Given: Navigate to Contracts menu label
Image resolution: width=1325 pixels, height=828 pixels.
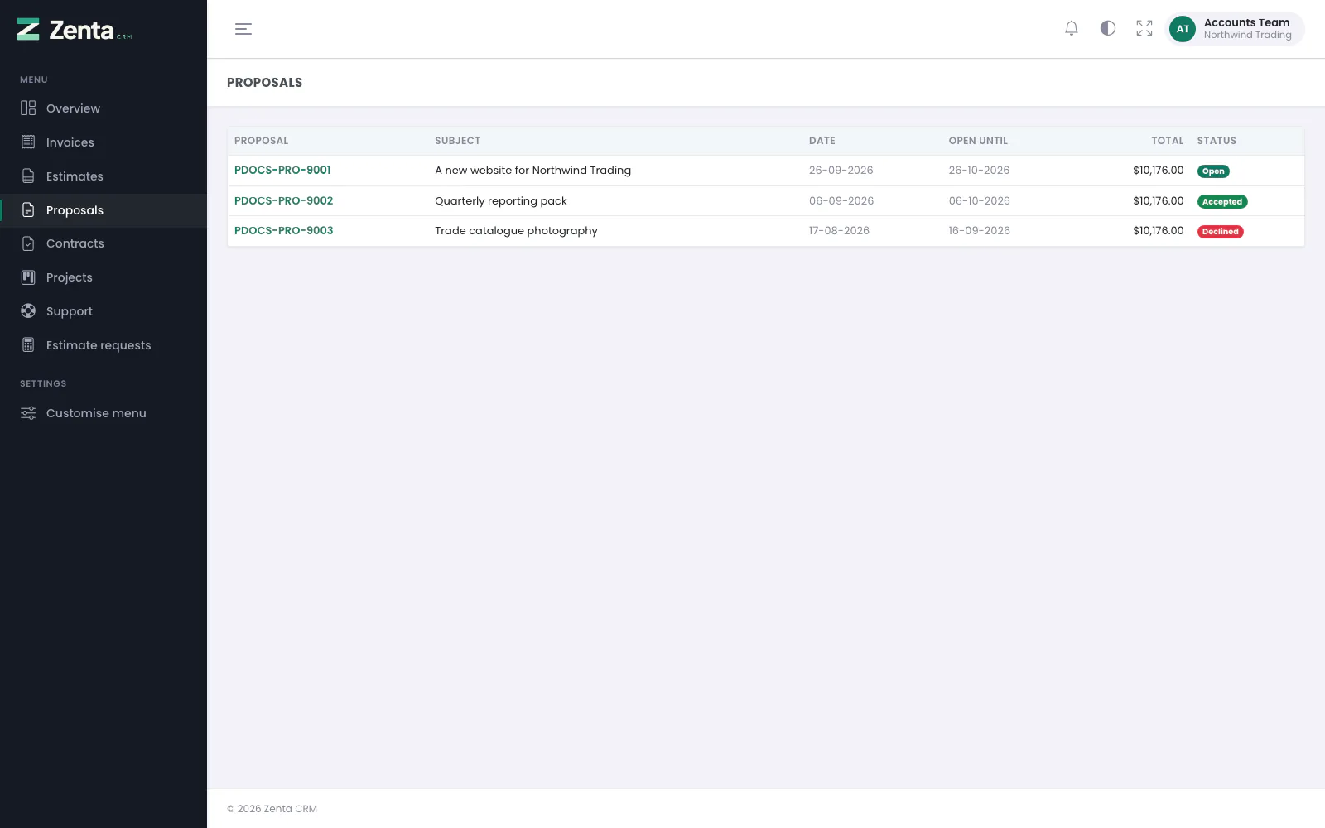Looking at the screenshot, I should click(75, 243).
